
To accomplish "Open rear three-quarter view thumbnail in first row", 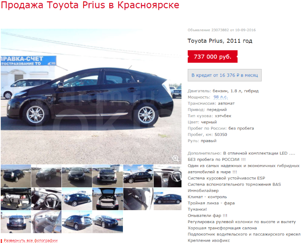I will pos(16,176).
